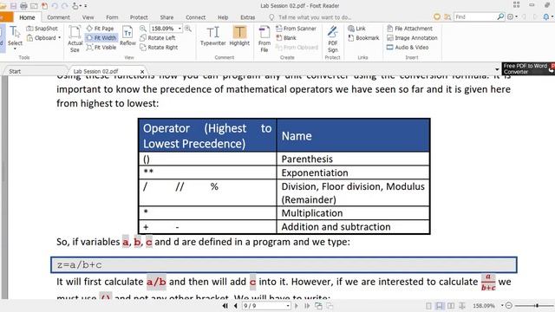Click into the Find search field
The image size is (555, 312).
tap(475, 17)
